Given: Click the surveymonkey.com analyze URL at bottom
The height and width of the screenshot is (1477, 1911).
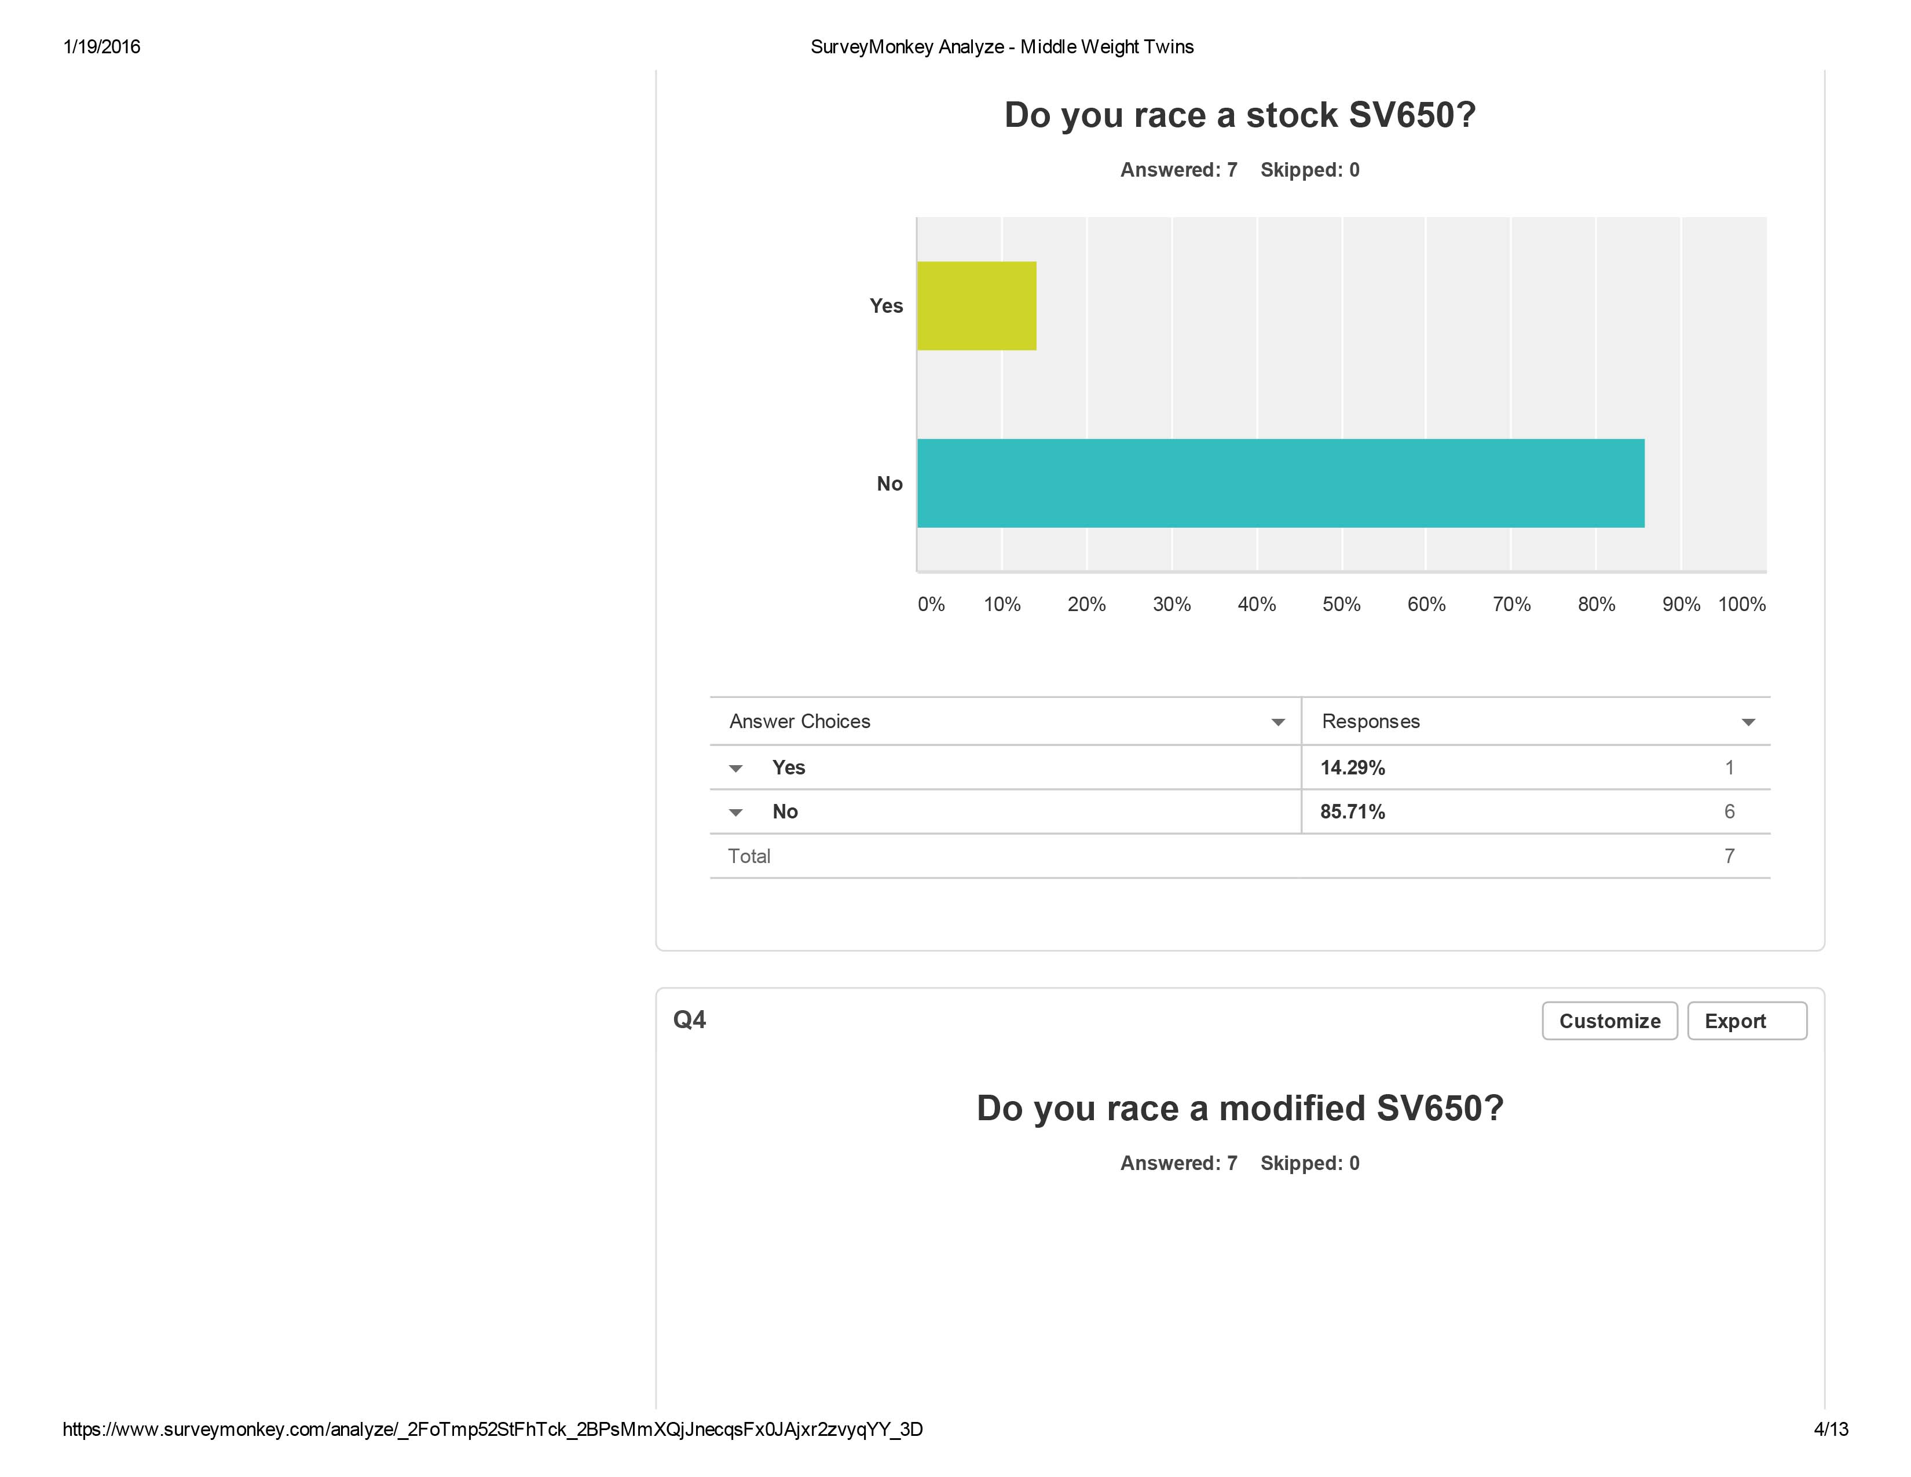Looking at the screenshot, I should coord(493,1430).
